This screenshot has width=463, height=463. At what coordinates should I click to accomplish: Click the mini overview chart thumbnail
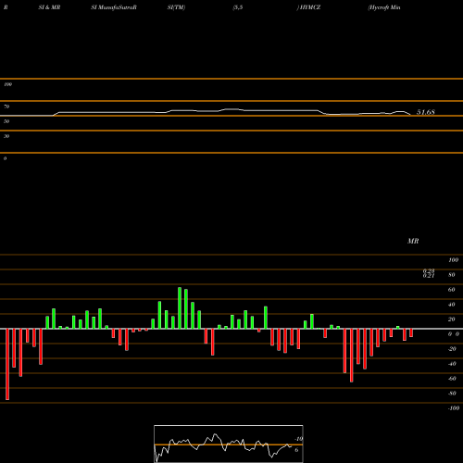click(x=229, y=444)
